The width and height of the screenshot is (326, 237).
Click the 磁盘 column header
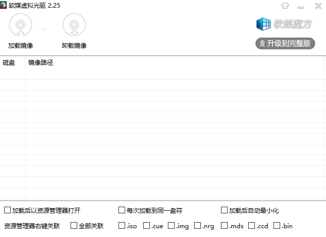click(x=12, y=63)
